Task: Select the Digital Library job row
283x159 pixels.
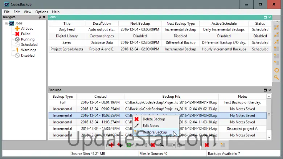Action: pos(160,36)
